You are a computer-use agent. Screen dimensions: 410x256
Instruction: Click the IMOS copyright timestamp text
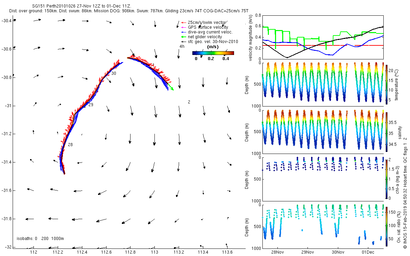[x=405, y=193]
